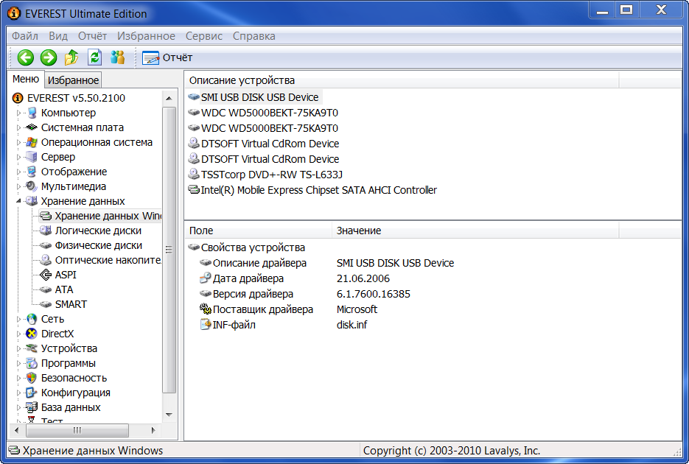Expand the DirectX tree node
Image resolution: width=689 pixels, height=464 pixels.
(18, 334)
